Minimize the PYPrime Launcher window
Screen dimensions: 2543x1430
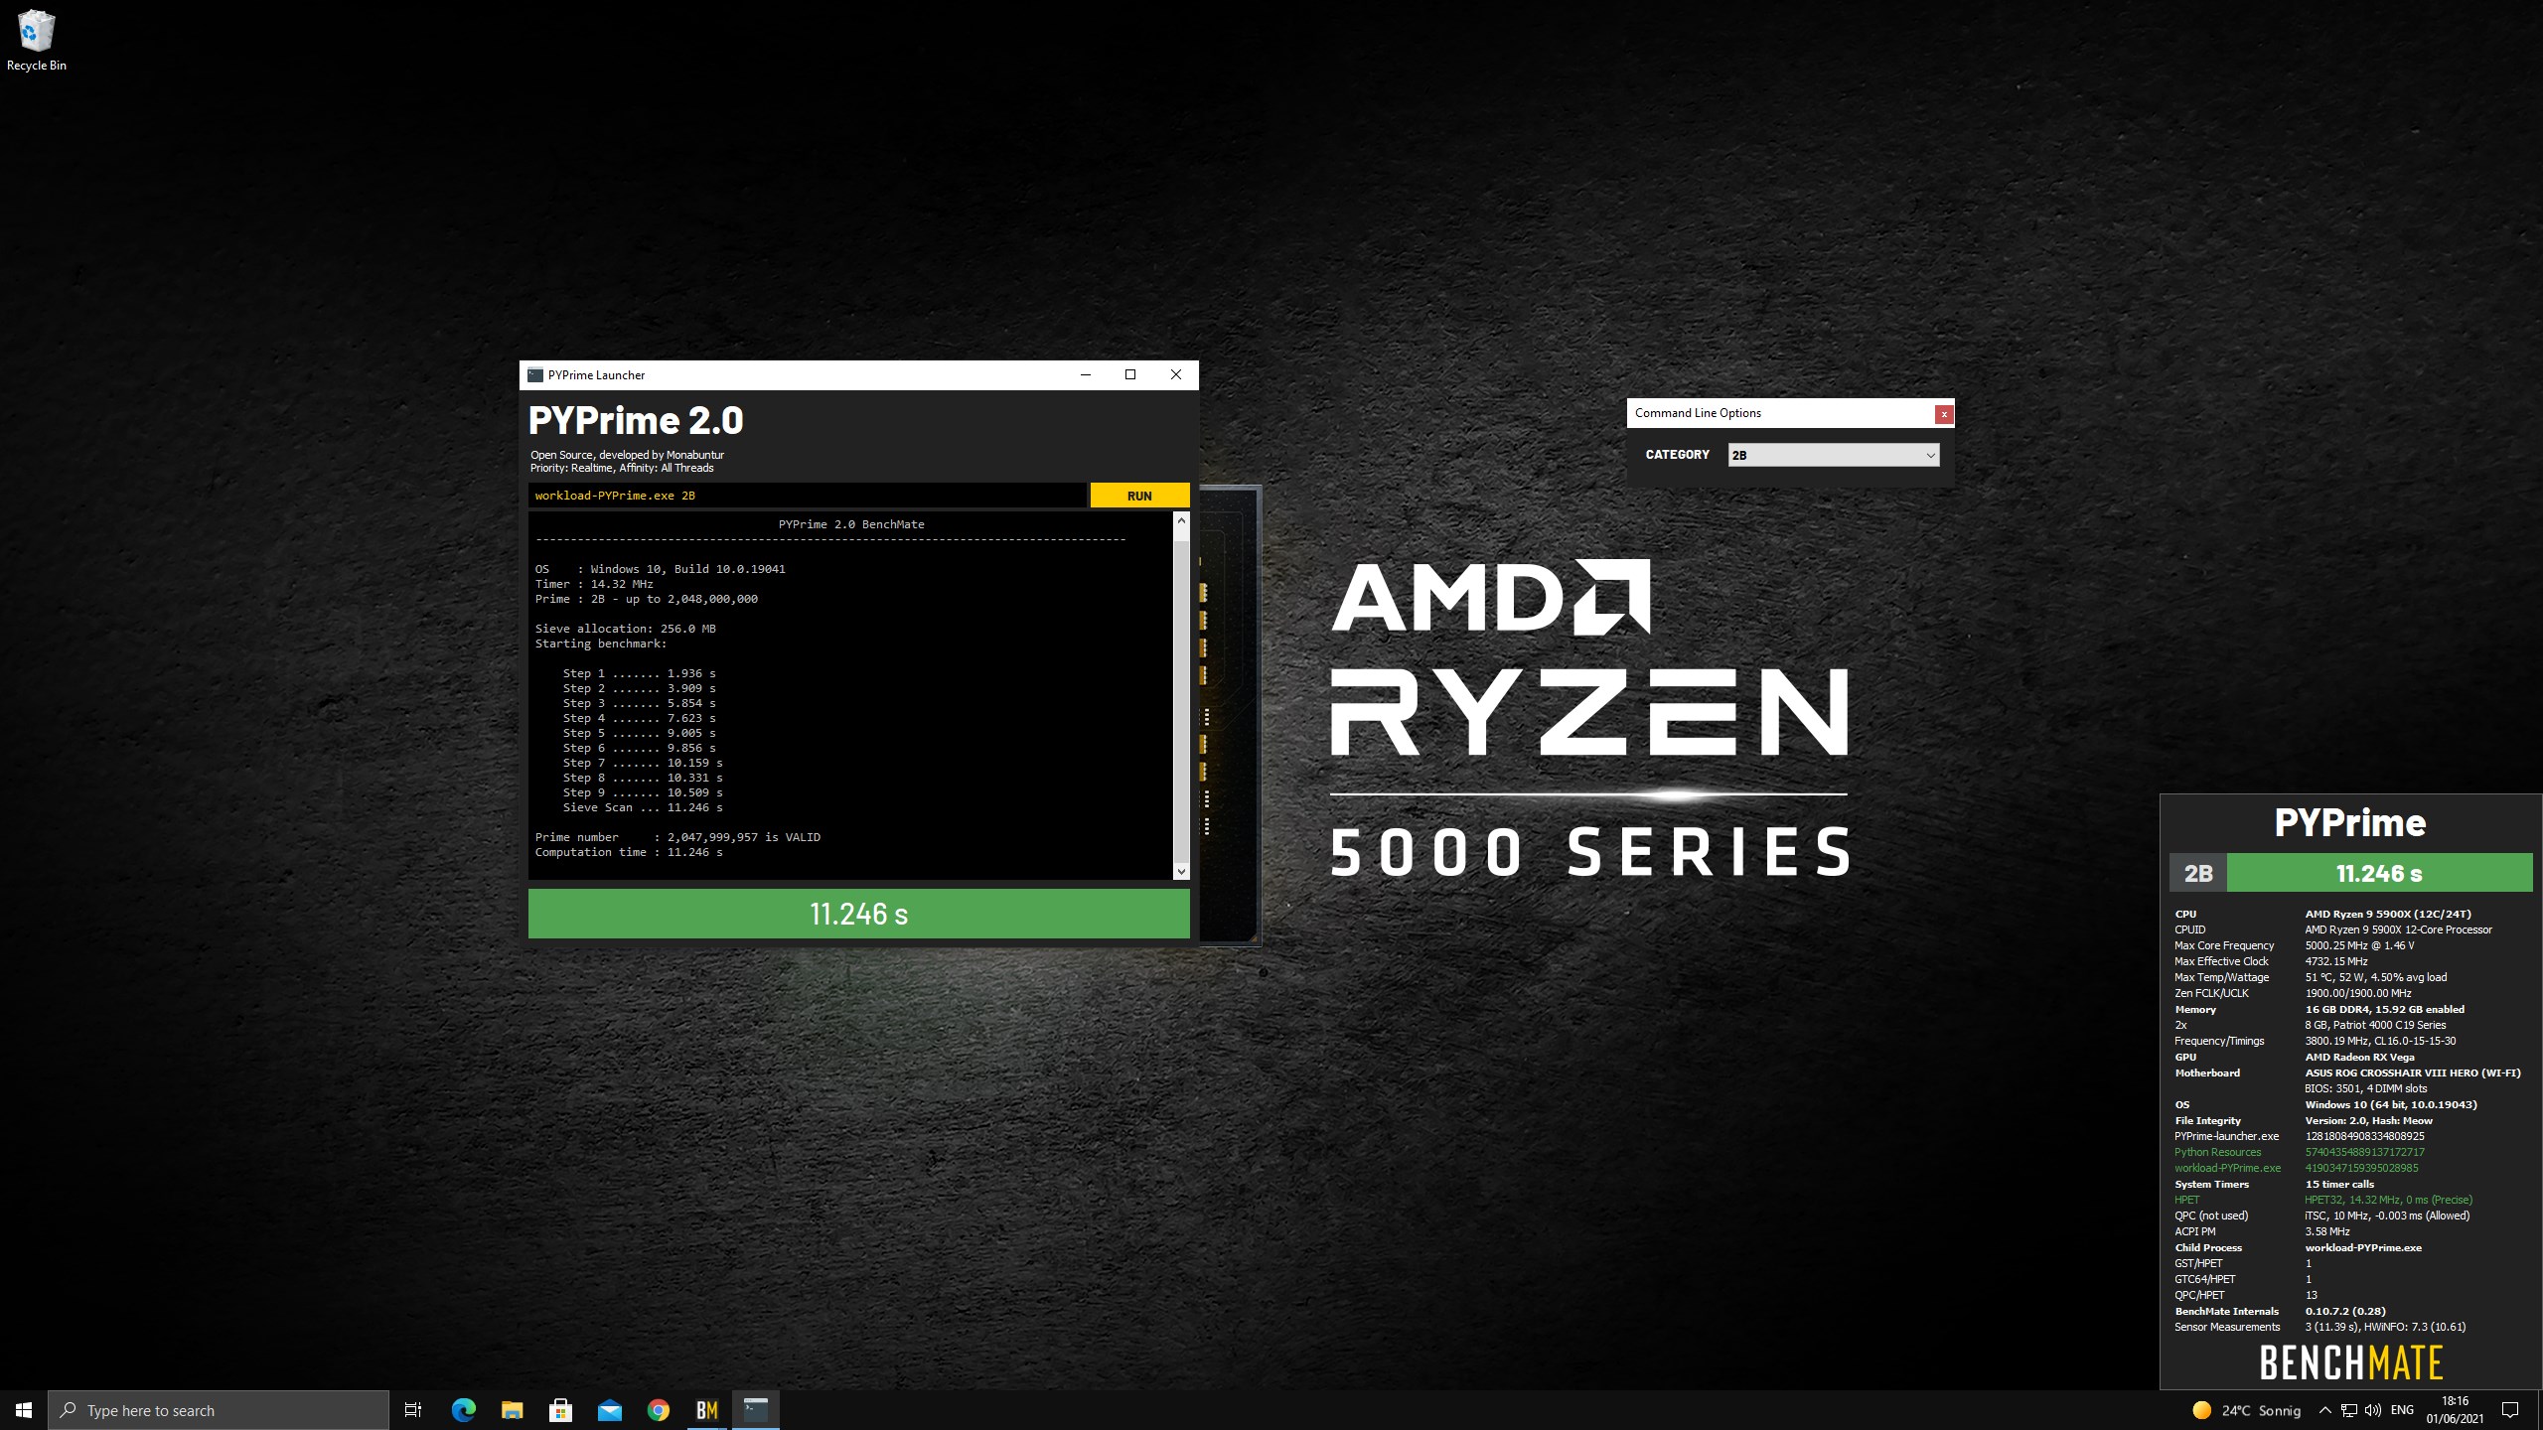pyautogui.click(x=1085, y=374)
